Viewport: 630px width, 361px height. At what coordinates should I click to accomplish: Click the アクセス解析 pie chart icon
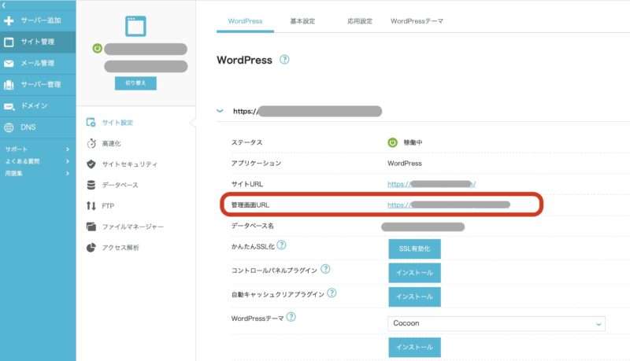(x=91, y=248)
